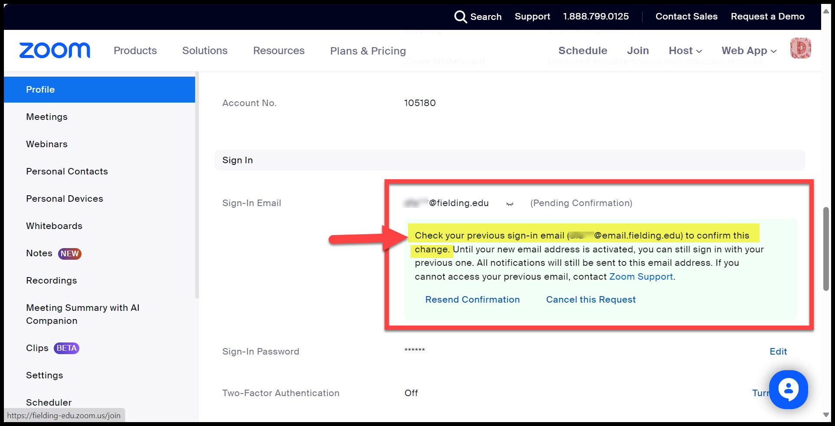Open the user profile avatar
This screenshot has height=426, width=835.
[x=800, y=48]
